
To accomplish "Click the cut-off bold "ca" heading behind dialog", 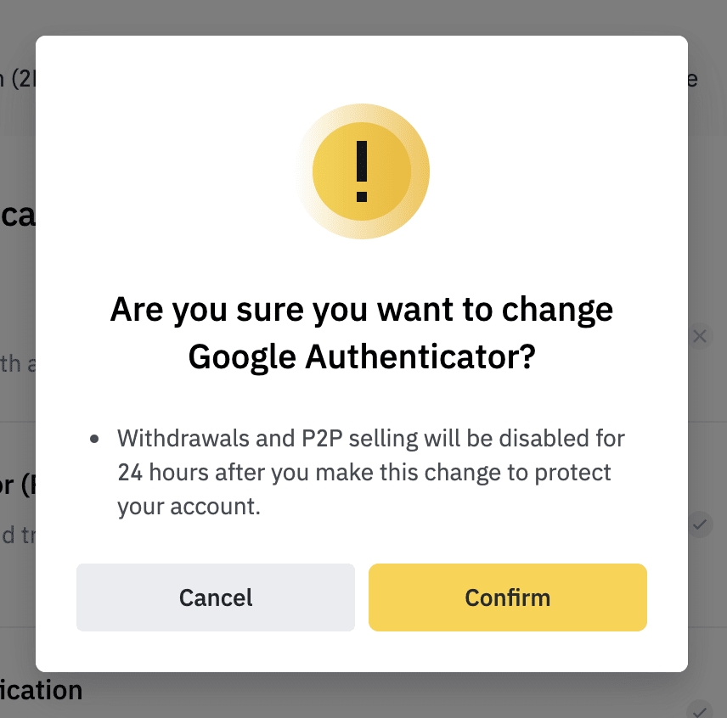I will [x=17, y=216].
